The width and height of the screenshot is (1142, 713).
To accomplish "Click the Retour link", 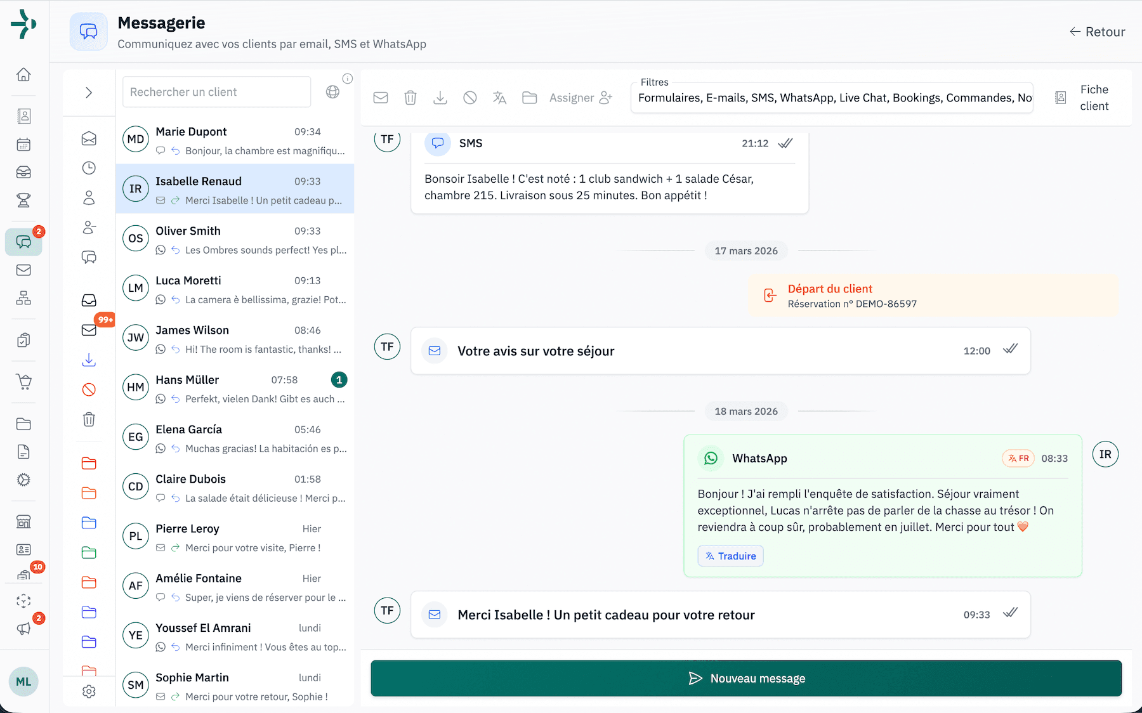I will (x=1097, y=31).
